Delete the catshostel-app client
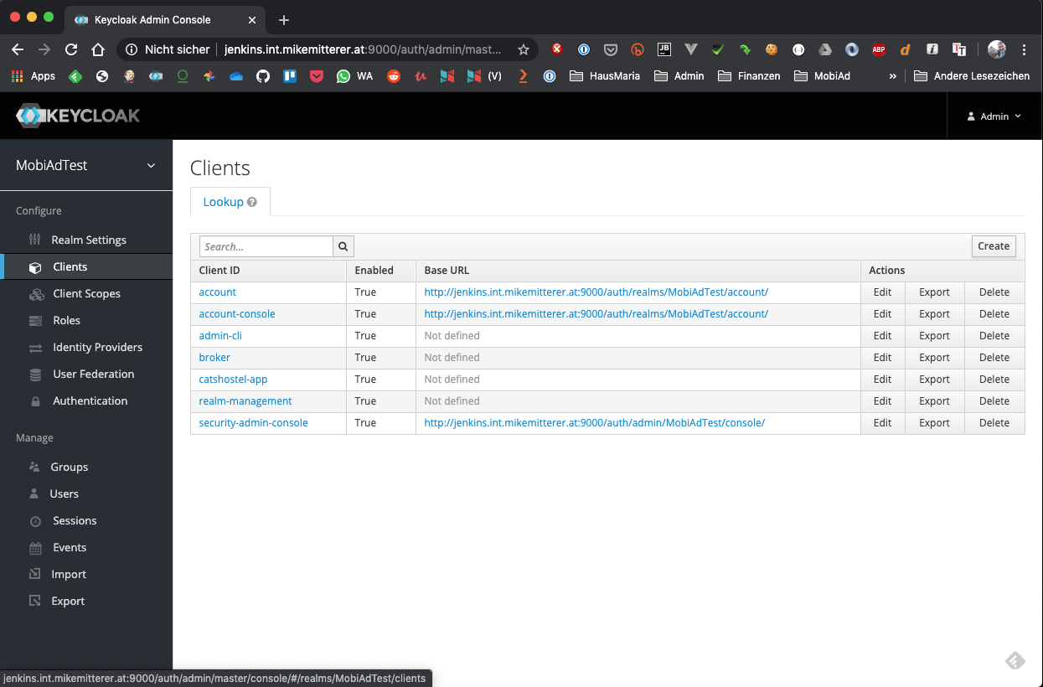Viewport: 1043px width, 687px height. [994, 380]
